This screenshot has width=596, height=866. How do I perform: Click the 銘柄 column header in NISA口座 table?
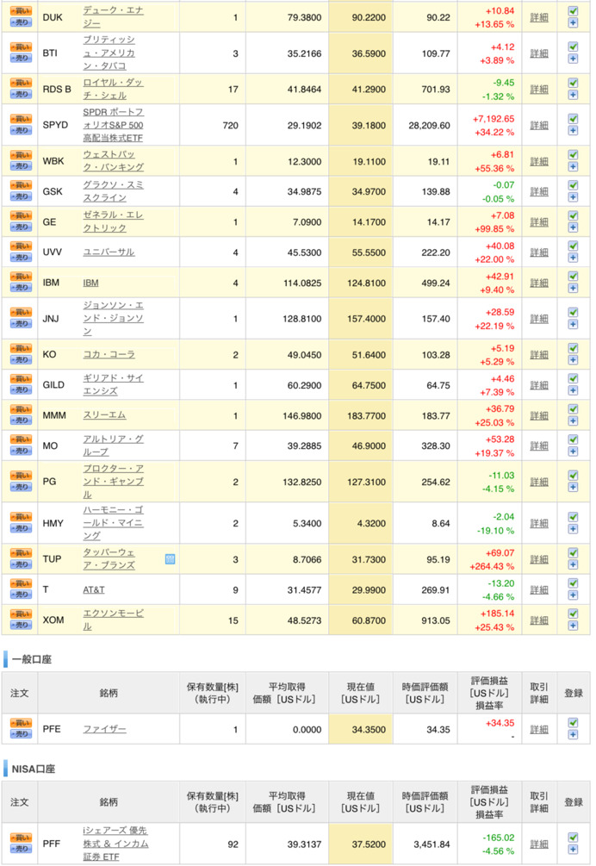109,802
